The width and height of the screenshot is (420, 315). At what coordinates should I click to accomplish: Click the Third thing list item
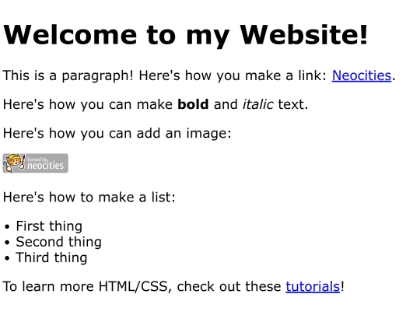[x=51, y=257]
